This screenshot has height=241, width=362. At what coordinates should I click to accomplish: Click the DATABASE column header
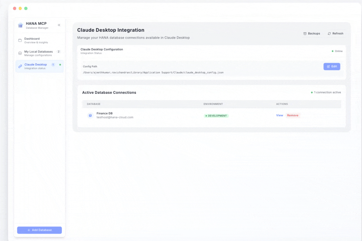point(94,104)
